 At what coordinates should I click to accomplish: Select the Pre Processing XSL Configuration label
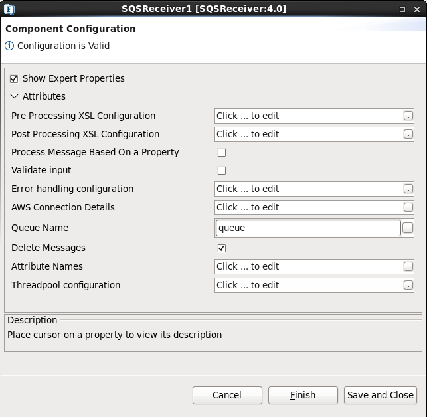point(83,116)
